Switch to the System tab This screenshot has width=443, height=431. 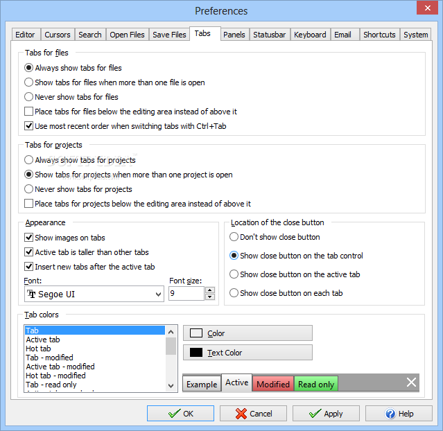click(416, 35)
